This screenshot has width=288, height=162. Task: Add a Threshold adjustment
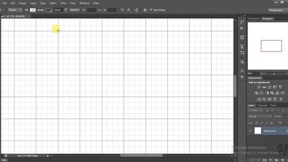click(x=270, y=99)
